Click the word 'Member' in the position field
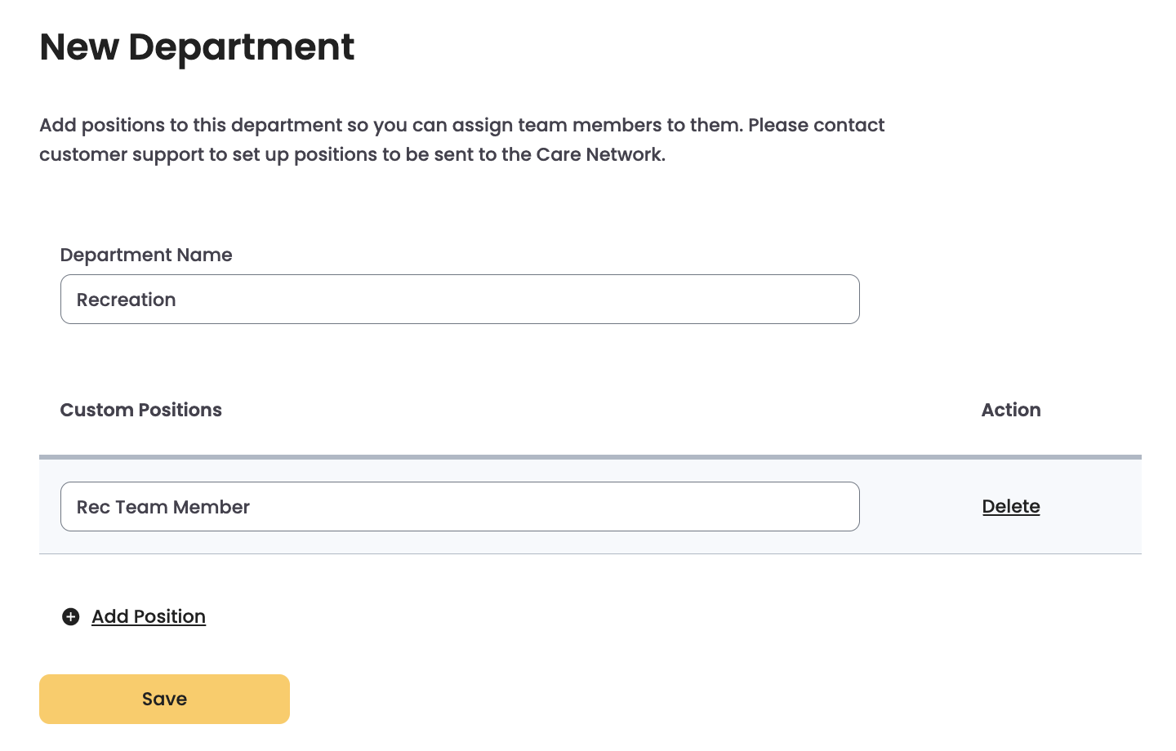This screenshot has height=751, width=1176. [x=212, y=507]
